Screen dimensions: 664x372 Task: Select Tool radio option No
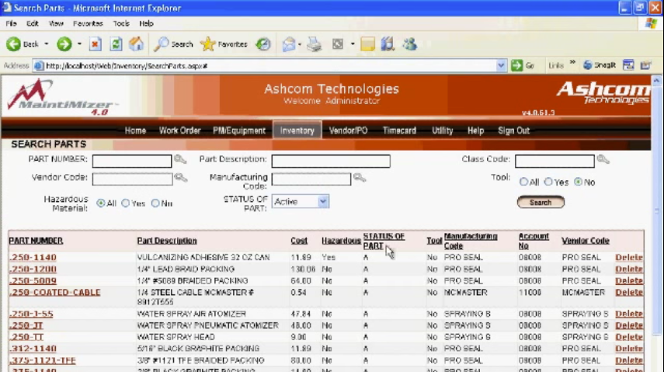coord(579,182)
